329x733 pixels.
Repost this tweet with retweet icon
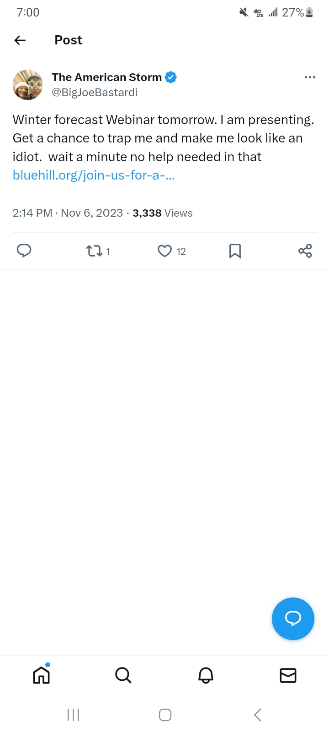pyautogui.click(x=95, y=251)
